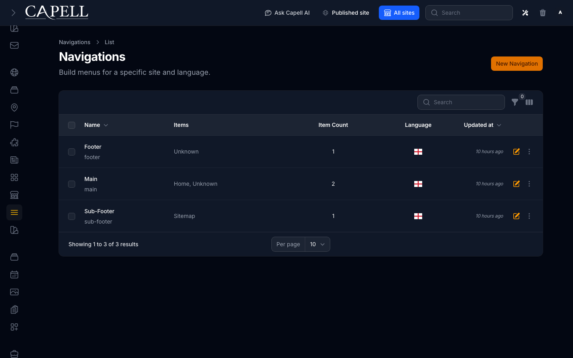Click the All sites button
This screenshot has width=573, height=358.
point(399,13)
